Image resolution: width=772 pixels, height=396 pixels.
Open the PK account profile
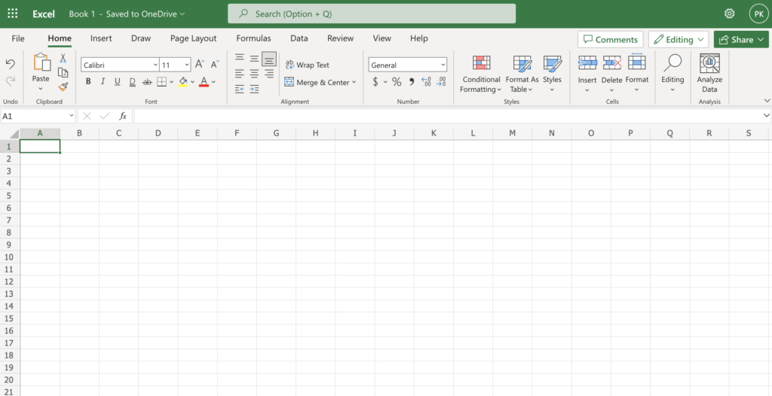pos(758,14)
